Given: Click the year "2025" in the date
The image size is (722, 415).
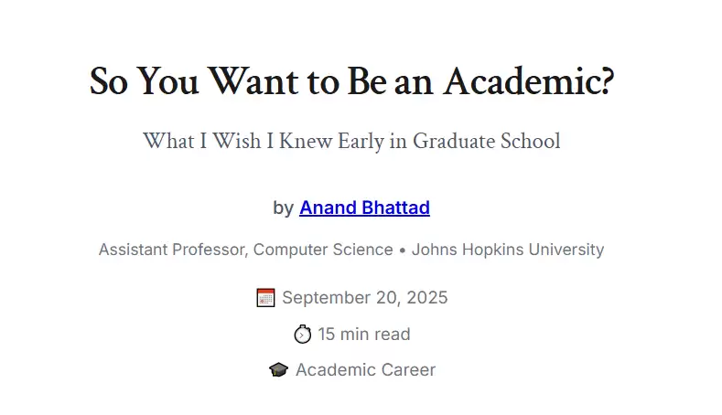Looking at the screenshot, I should 427,297.
